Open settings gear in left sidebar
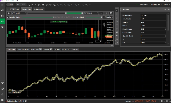The height and width of the screenshot is (103, 171). coord(2,94)
